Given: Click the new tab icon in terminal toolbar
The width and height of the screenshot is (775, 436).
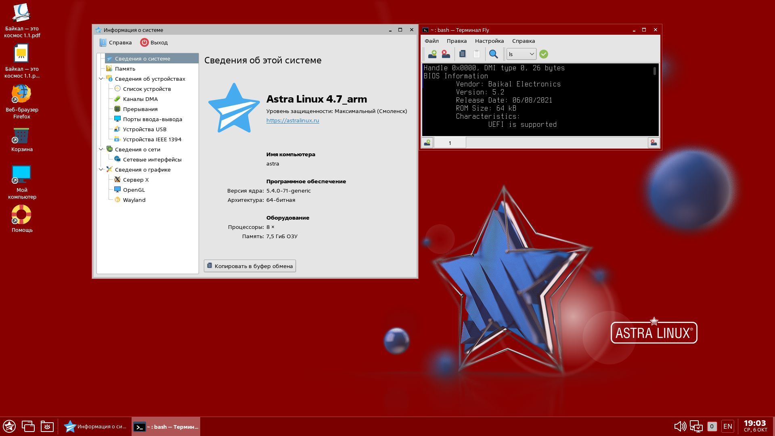Looking at the screenshot, I should click(x=432, y=54).
